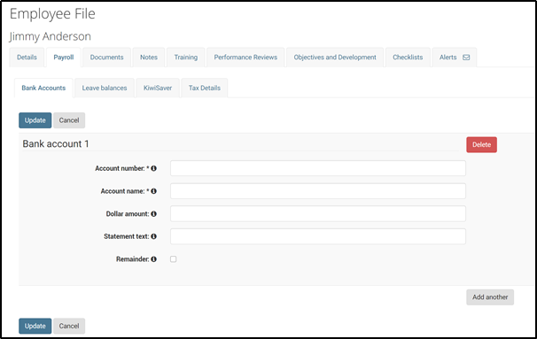
Task: Click the 'Jimmy Anderson' employee name
Action: 51,36
